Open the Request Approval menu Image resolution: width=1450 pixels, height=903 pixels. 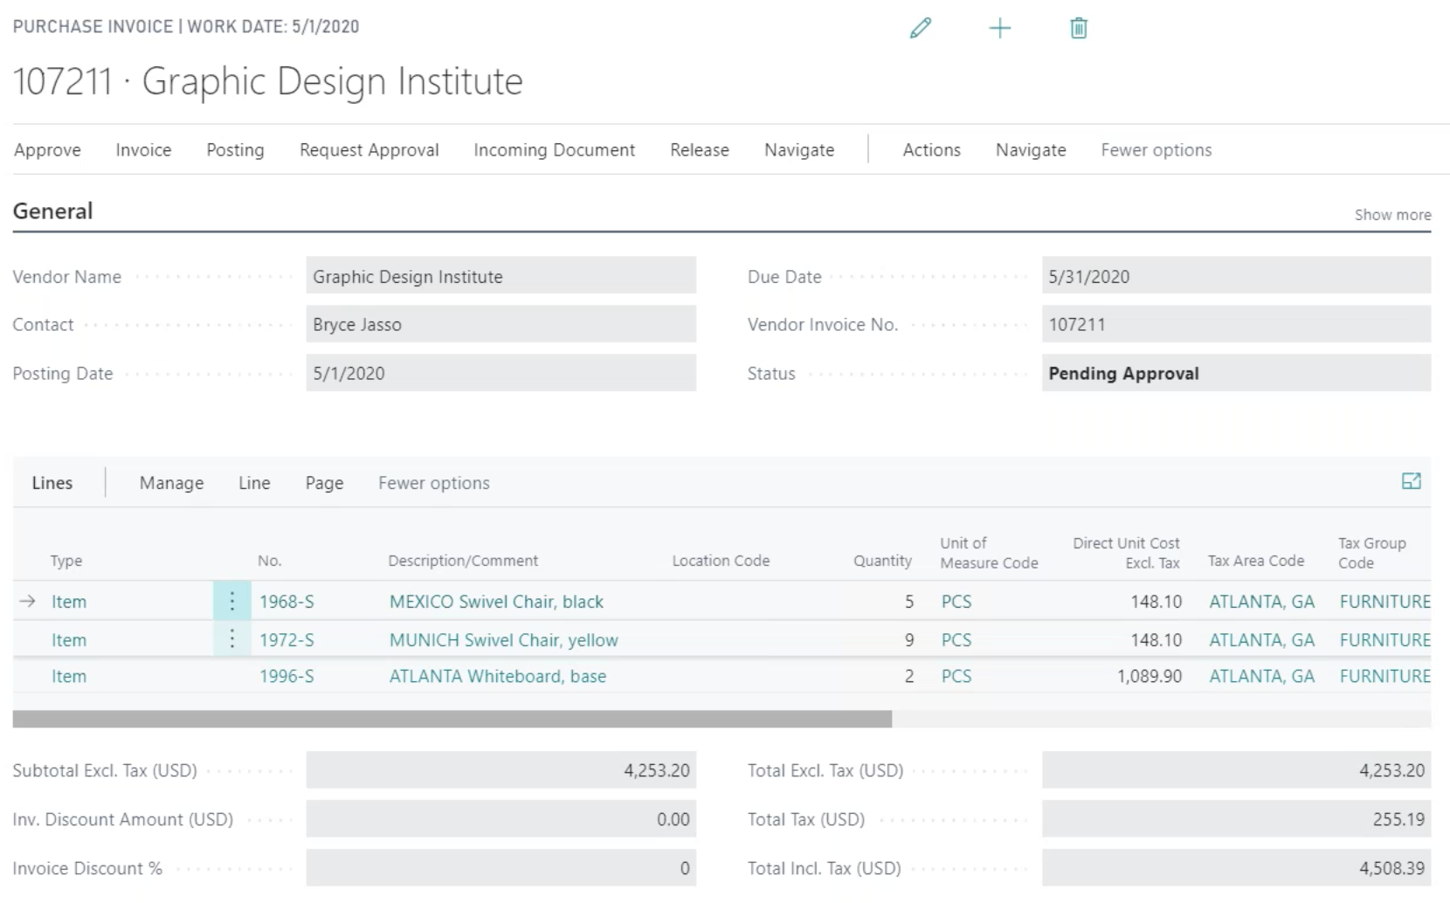pyautogui.click(x=369, y=150)
